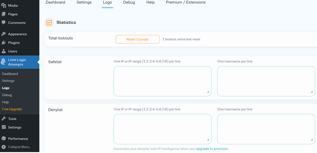Screen dimensions: 317x153
Task: Click the Performance cube icon
Action: (3, 138)
